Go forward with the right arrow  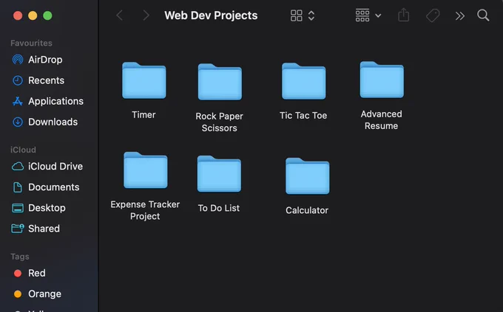tap(146, 15)
